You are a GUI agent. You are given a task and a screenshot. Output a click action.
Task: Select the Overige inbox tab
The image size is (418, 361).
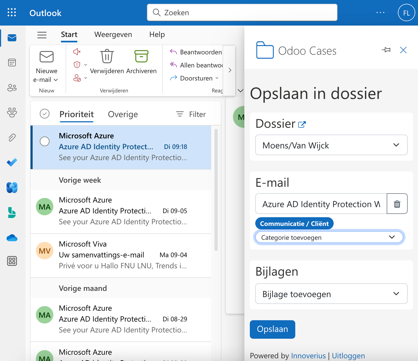click(x=123, y=114)
